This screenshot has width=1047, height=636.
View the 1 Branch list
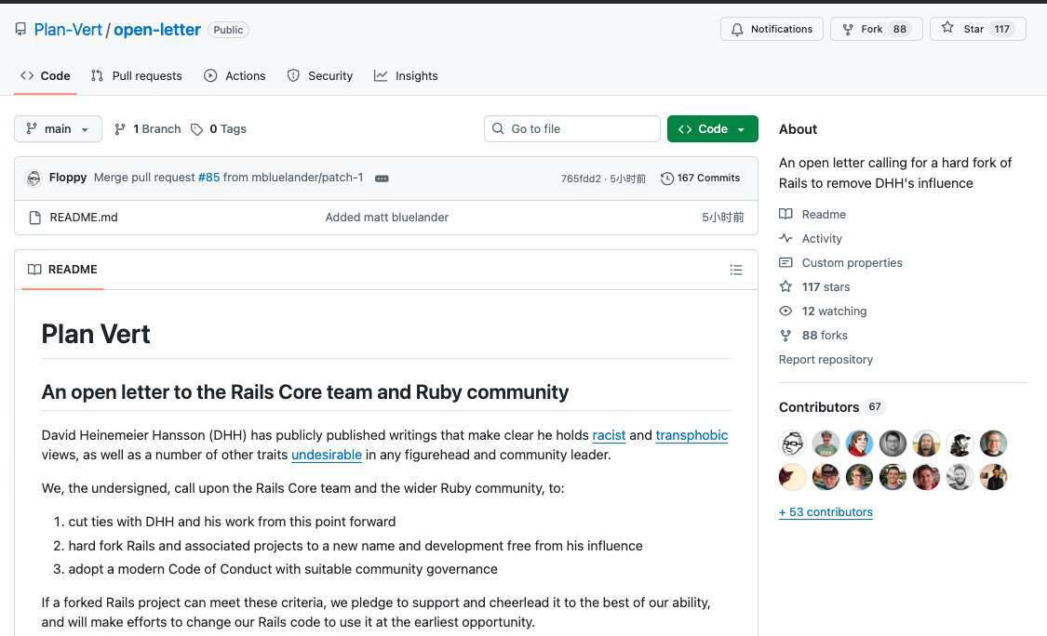tap(147, 129)
